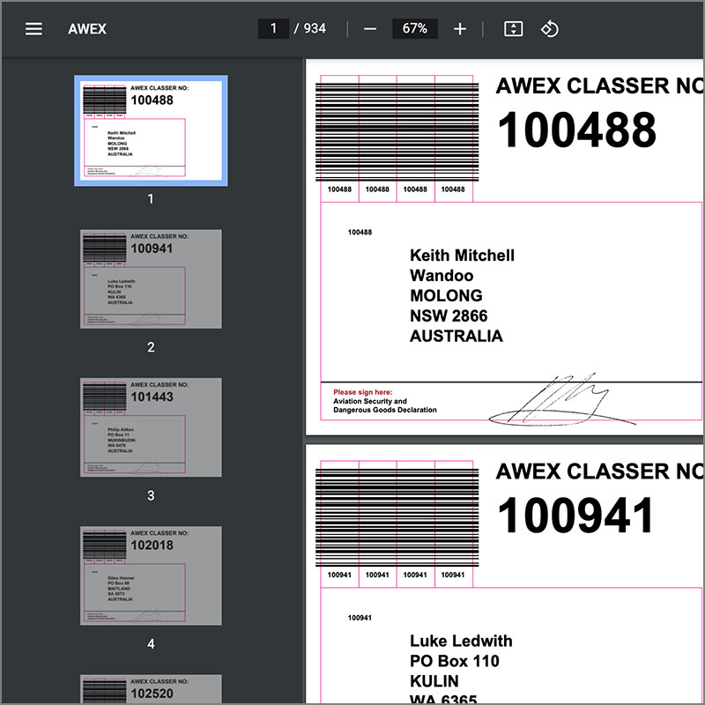Go to the page 4 thumbnail for 102018
Image resolution: width=705 pixels, height=705 pixels.
pos(151,575)
